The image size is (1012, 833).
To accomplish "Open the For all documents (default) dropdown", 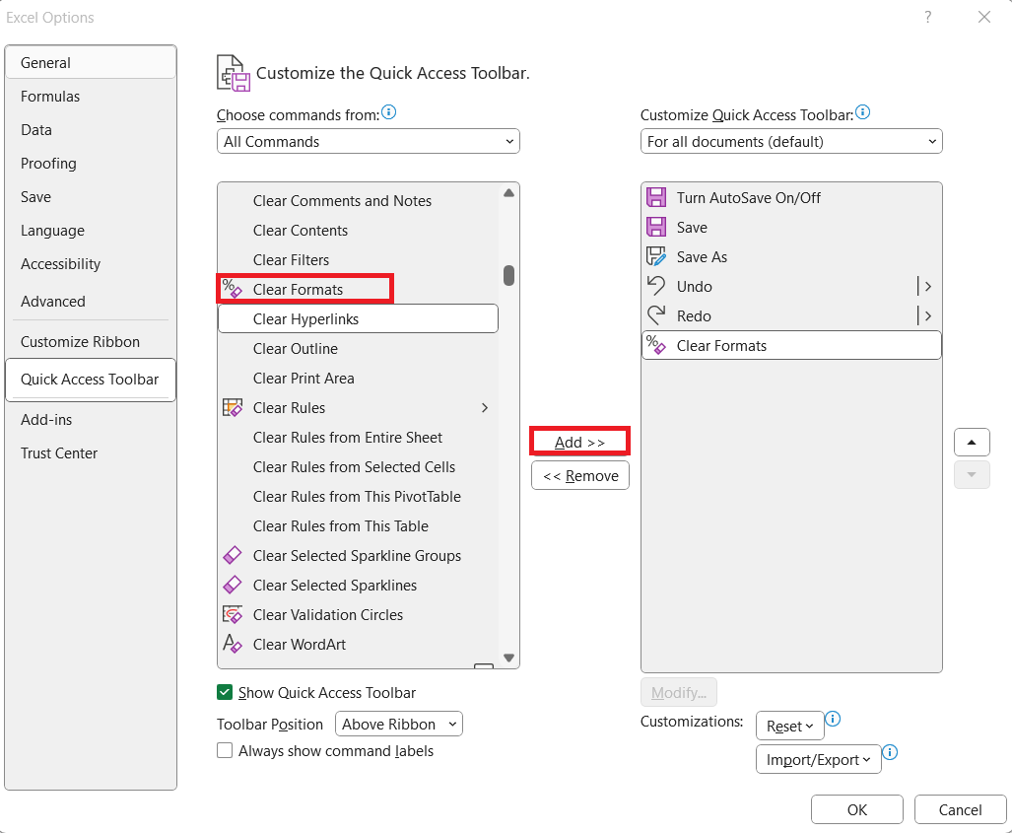I will tap(791, 141).
